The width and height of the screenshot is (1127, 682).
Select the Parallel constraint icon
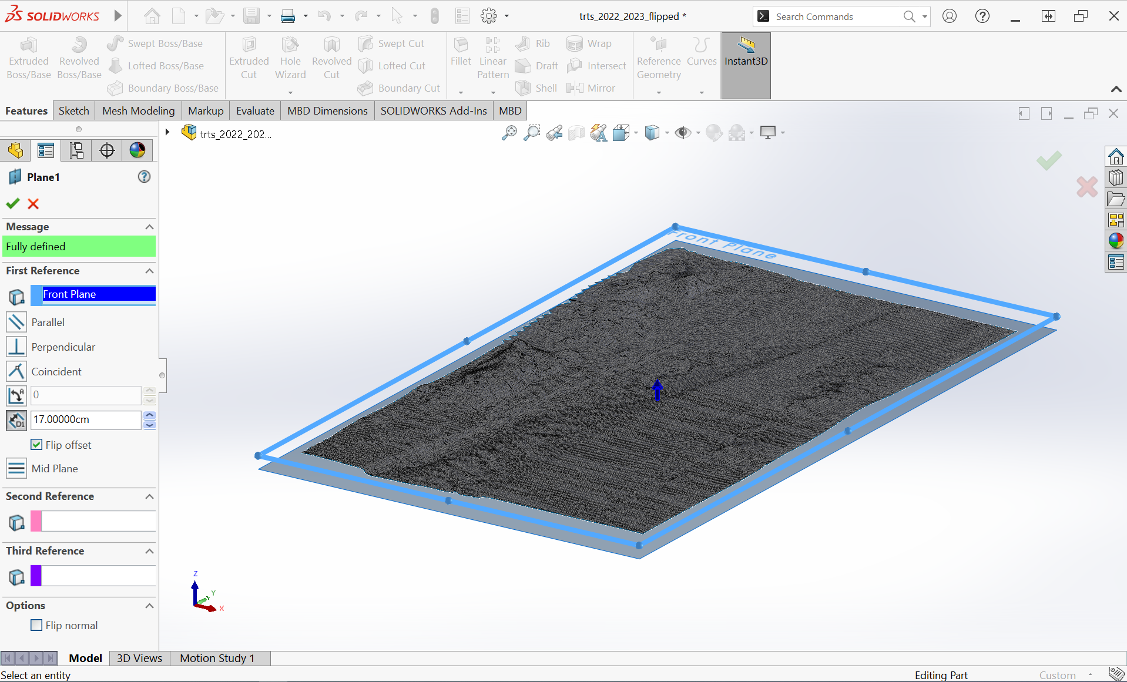pyautogui.click(x=16, y=322)
